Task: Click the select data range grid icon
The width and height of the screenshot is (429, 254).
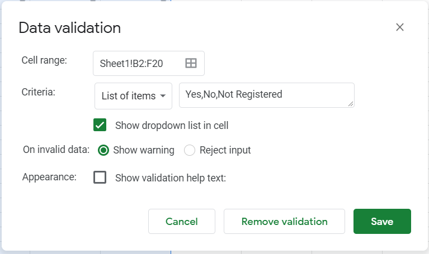Action: coord(191,63)
